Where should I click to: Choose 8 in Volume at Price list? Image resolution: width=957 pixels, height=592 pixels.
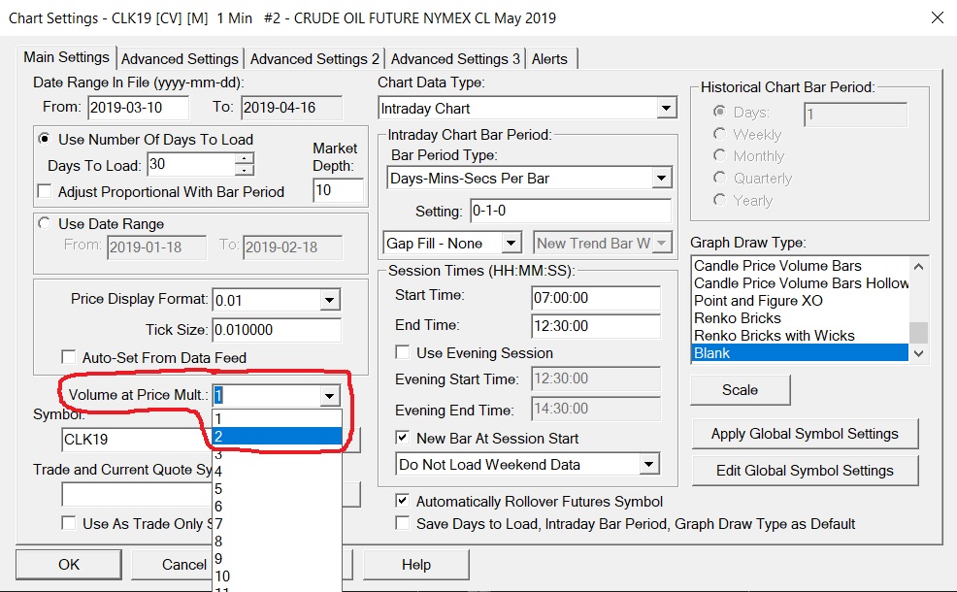click(x=277, y=542)
